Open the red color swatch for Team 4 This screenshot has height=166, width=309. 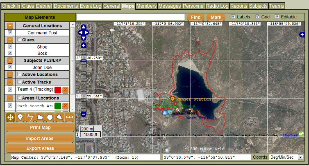pyautogui.click(x=58, y=90)
